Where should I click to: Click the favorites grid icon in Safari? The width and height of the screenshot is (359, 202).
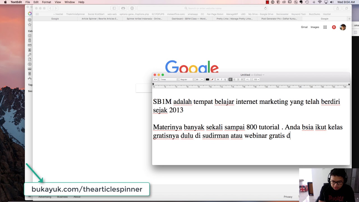click(37, 14)
